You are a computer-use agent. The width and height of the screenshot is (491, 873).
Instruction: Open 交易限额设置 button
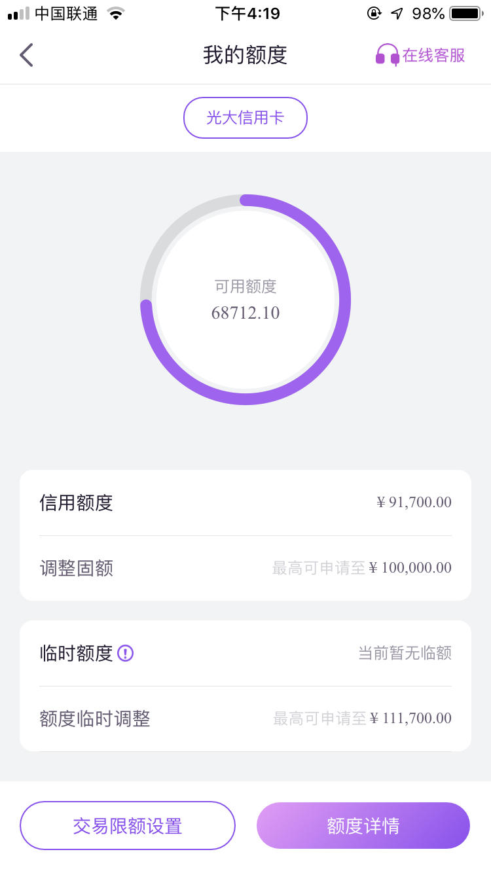128,826
